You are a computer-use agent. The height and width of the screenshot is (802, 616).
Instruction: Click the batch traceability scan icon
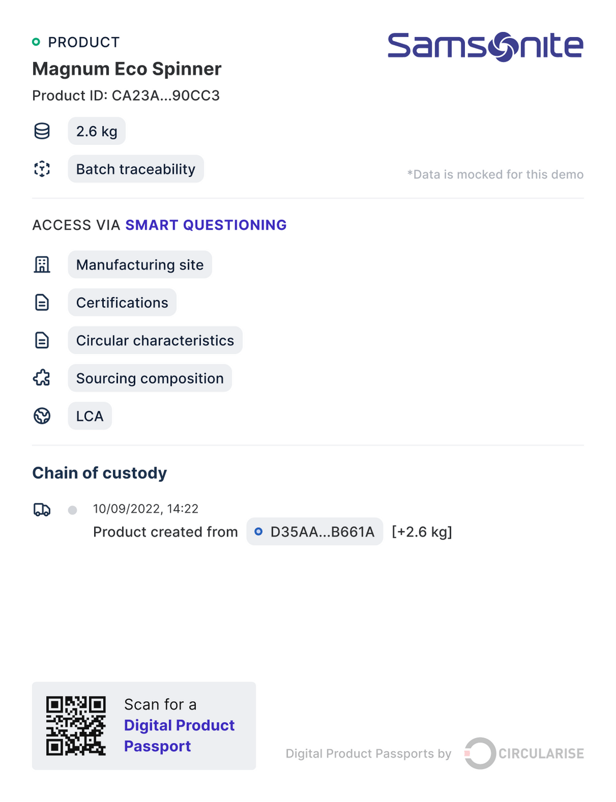click(42, 169)
